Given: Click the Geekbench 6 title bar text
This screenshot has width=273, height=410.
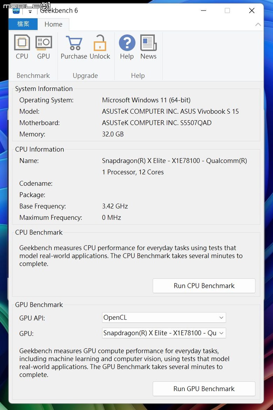Looking at the screenshot, I should [x=59, y=10].
